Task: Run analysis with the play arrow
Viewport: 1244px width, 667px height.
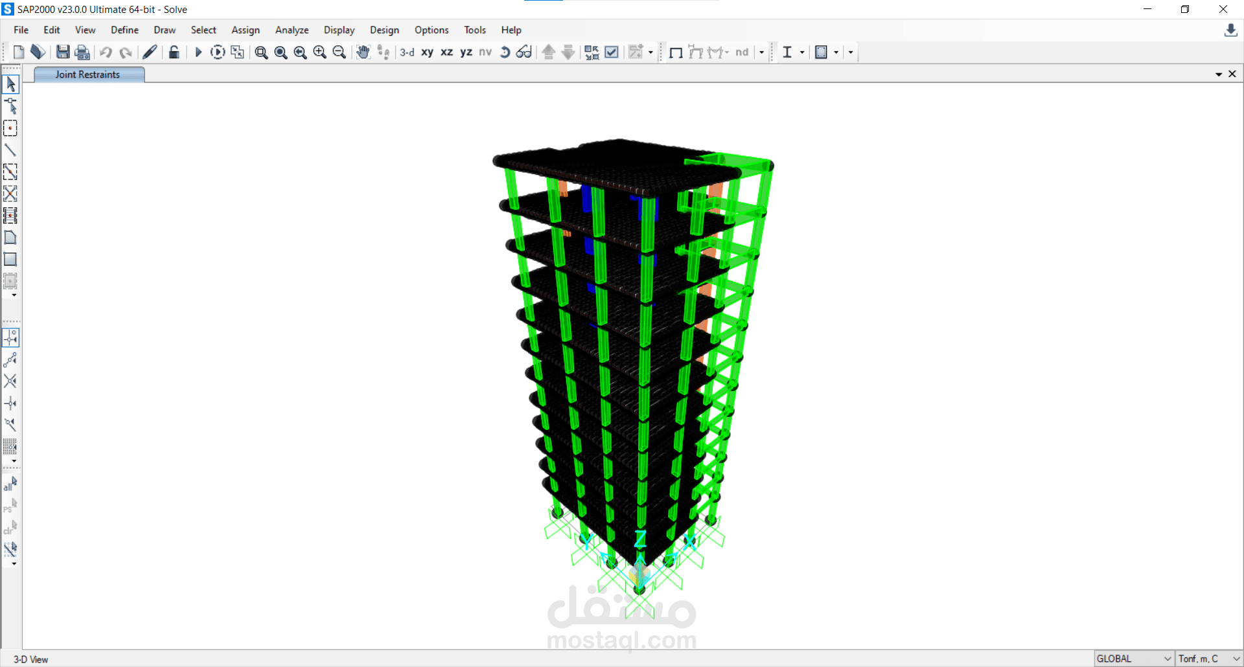Action: coord(198,52)
